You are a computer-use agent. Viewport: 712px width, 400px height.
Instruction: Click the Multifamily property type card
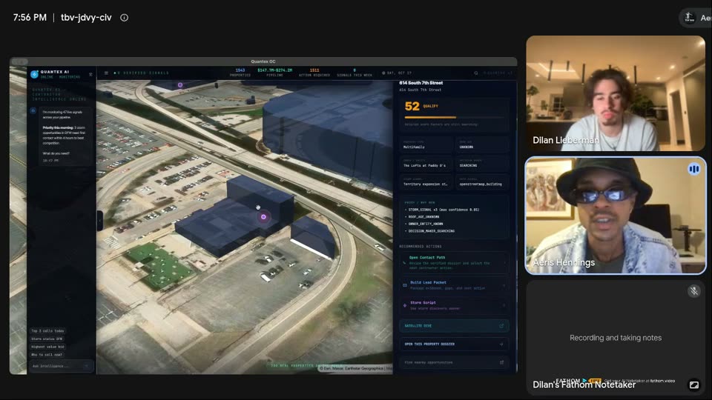pyautogui.click(x=426, y=144)
